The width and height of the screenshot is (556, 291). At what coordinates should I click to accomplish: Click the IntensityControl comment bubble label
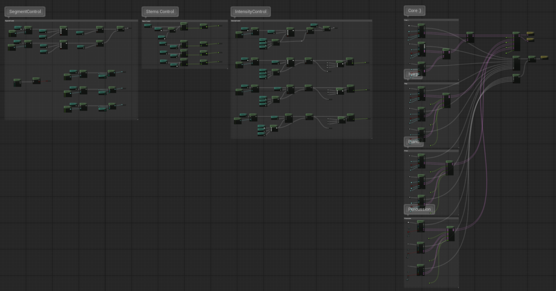250,11
